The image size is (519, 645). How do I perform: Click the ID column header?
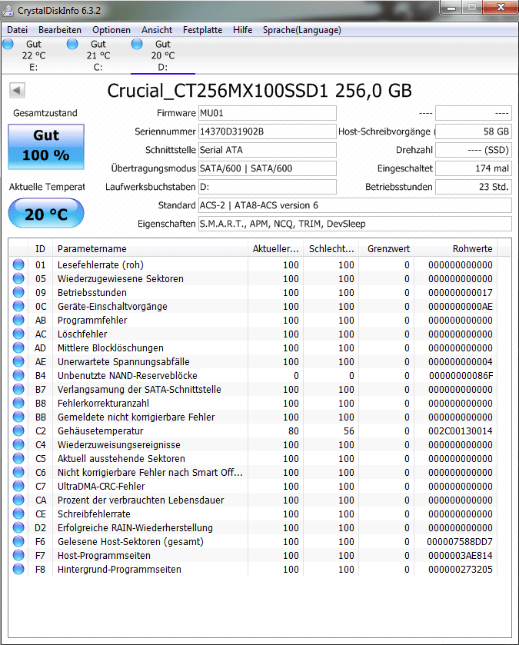pyautogui.click(x=40, y=249)
